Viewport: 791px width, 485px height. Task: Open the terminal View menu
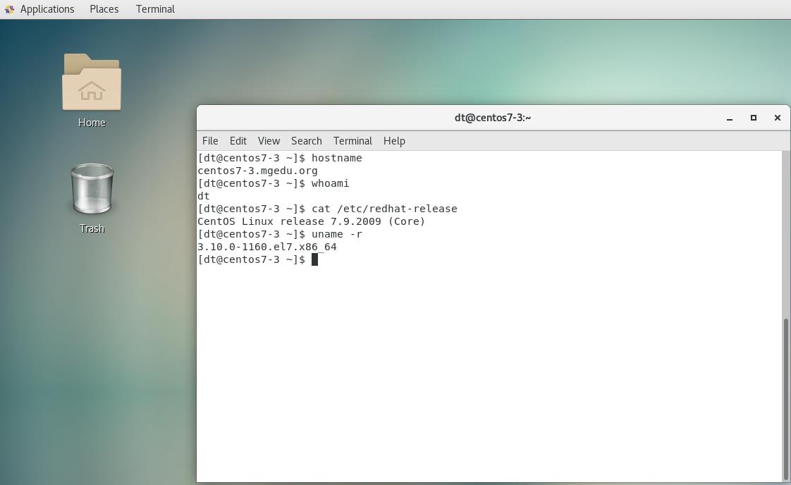269,141
